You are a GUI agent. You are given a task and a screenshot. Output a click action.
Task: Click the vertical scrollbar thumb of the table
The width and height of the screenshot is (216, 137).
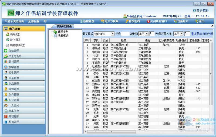click(211, 74)
